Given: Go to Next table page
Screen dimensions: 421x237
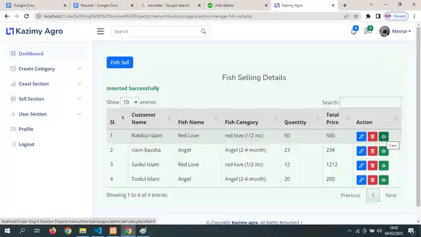Looking at the screenshot, I should pyautogui.click(x=391, y=195).
